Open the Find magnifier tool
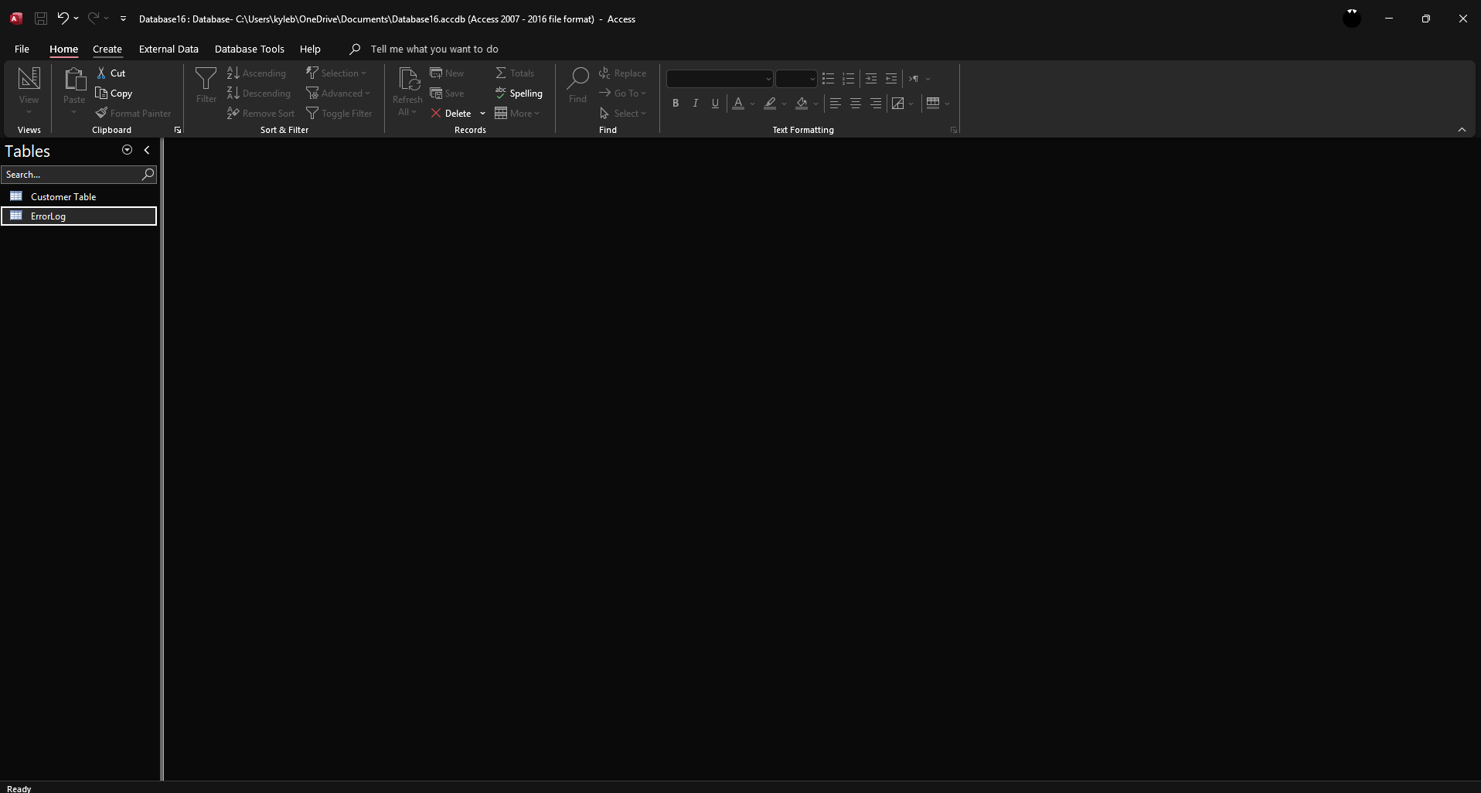 pos(577,85)
